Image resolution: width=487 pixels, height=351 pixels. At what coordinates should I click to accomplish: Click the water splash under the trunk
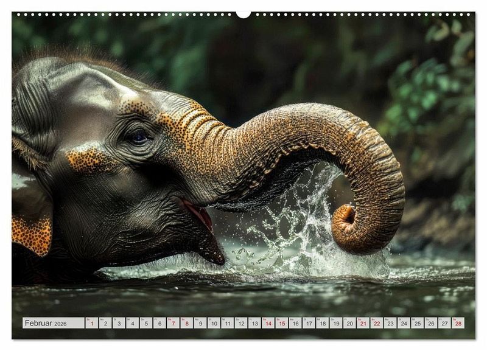click(292, 231)
